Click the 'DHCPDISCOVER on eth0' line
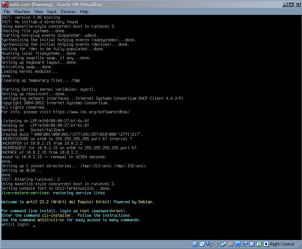Screen dimensions: 302x249 click(66, 139)
